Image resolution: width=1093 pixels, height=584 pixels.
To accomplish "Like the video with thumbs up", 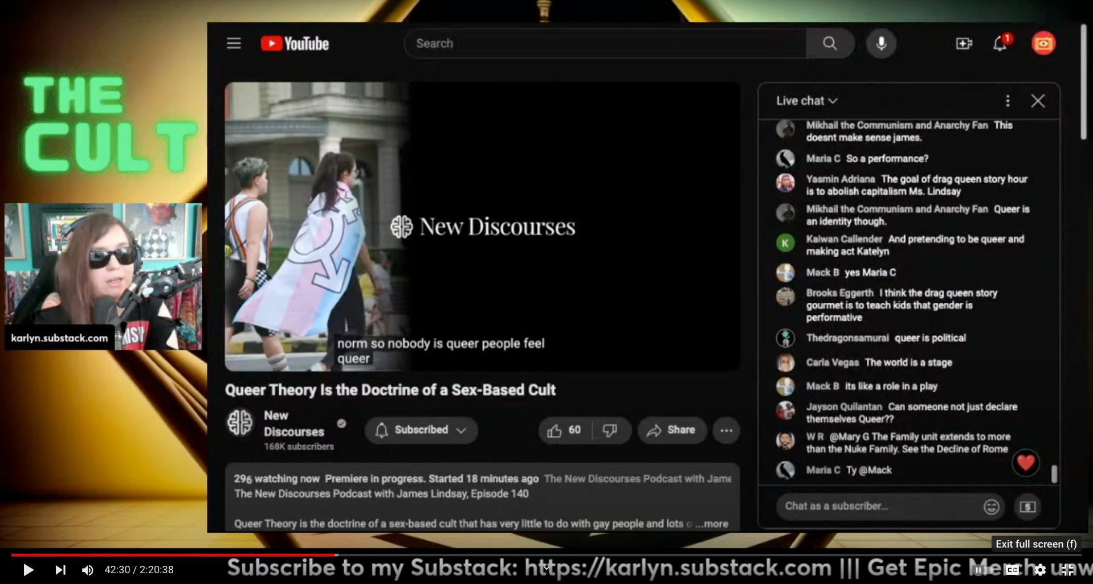I will coord(564,430).
